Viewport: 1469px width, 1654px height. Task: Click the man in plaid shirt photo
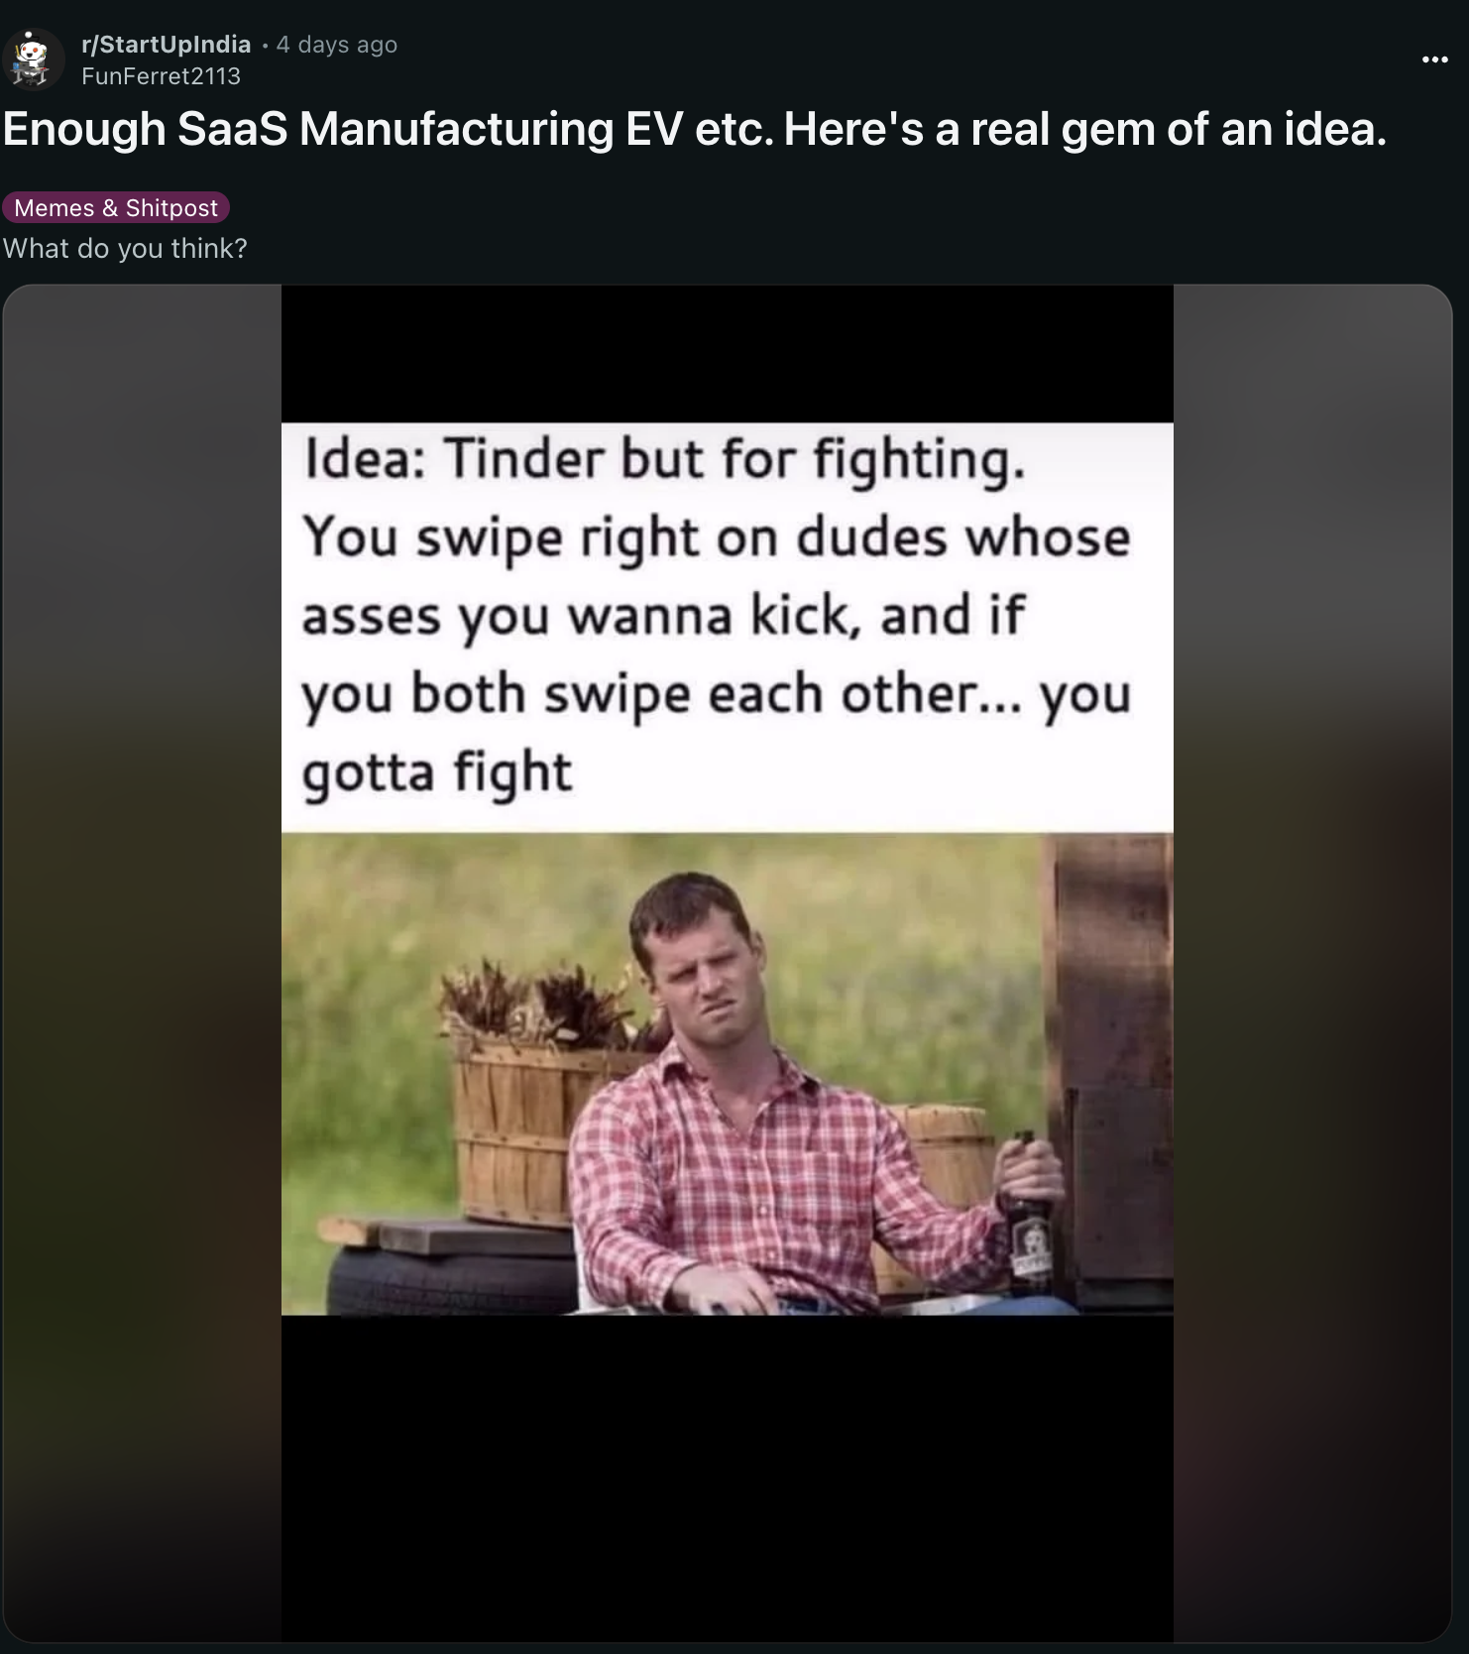point(727,1074)
